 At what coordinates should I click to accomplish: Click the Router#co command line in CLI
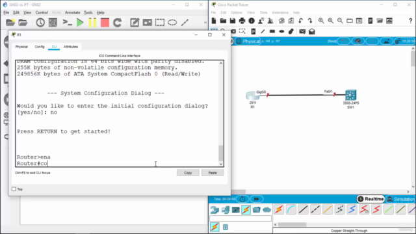coord(32,163)
